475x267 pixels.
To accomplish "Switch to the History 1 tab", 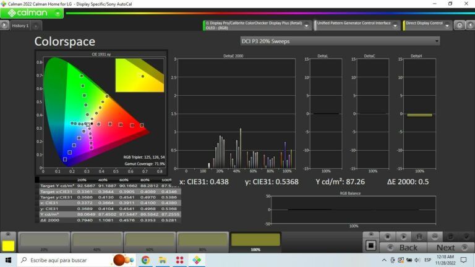I will click(20, 25).
